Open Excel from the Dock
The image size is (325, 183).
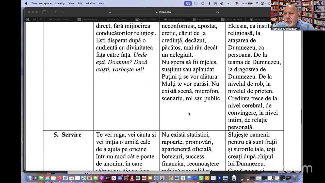[138, 178]
